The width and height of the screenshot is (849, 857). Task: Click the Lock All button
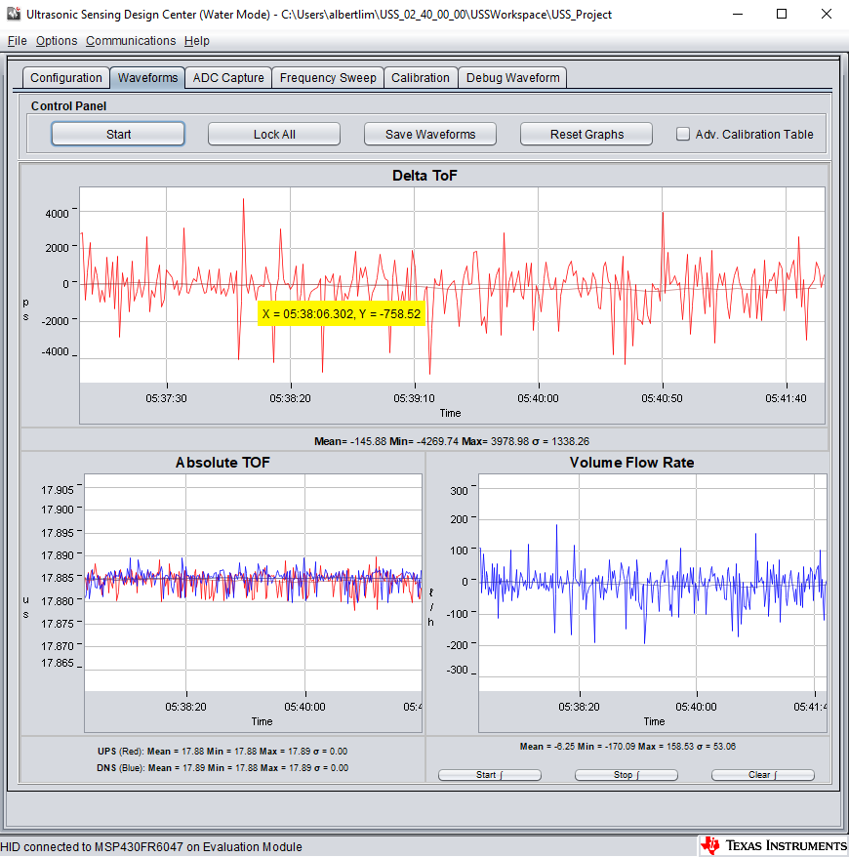[x=274, y=134]
